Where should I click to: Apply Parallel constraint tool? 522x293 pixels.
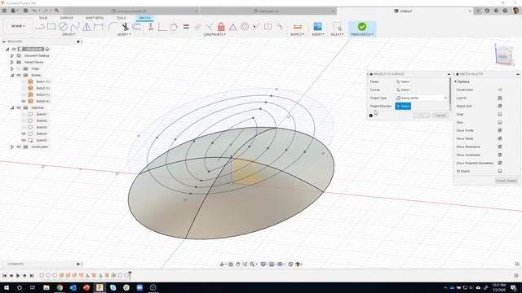(x=197, y=27)
